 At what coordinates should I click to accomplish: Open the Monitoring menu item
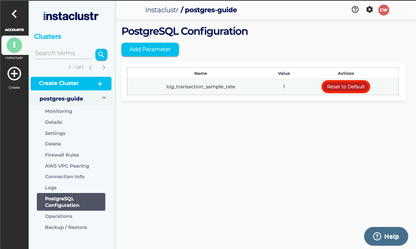point(58,111)
